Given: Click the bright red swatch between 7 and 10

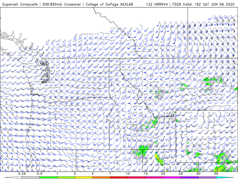Looking at the screenshot, I should click(119, 178).
